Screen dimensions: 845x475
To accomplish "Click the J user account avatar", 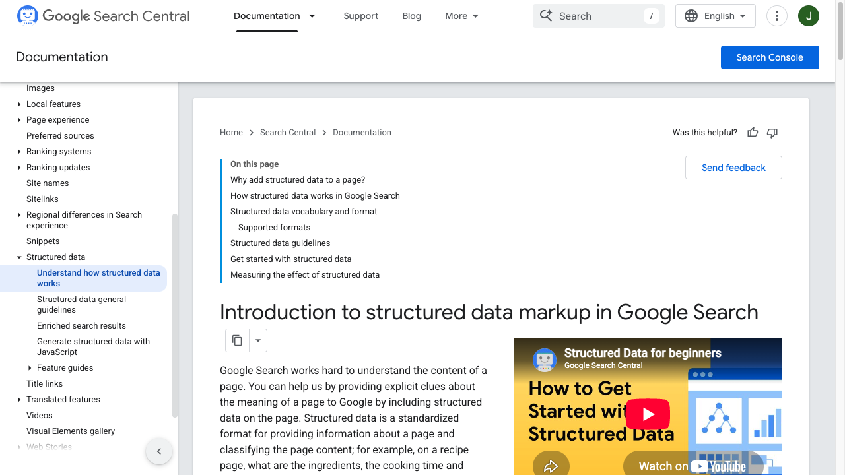I will (809, 16).
